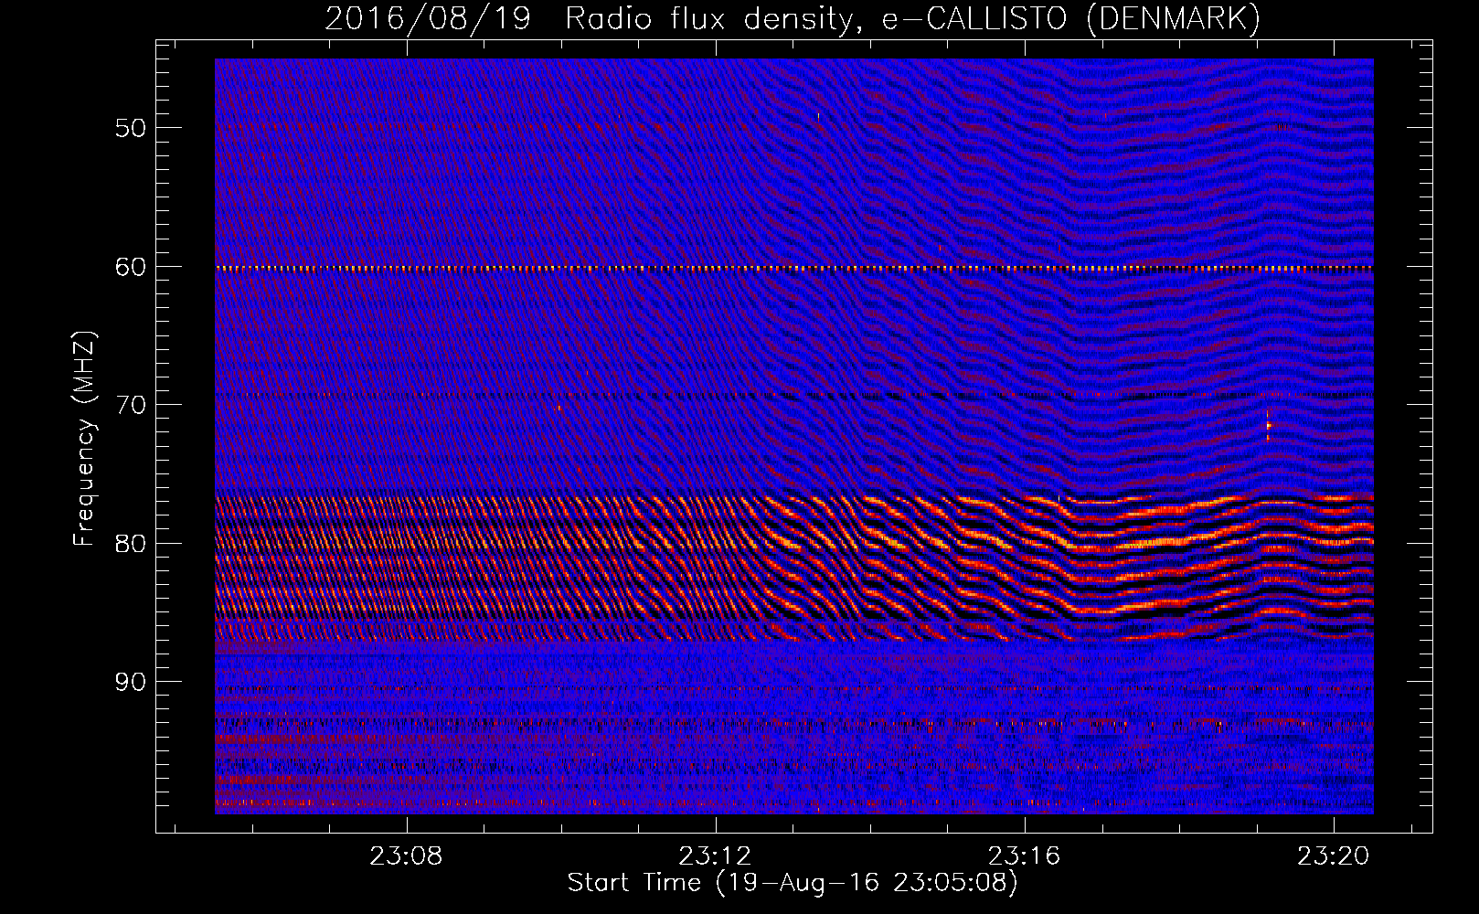
Task: Select the 23:08 time tick label
Action: pyautogui.click(x=406, y=856)
